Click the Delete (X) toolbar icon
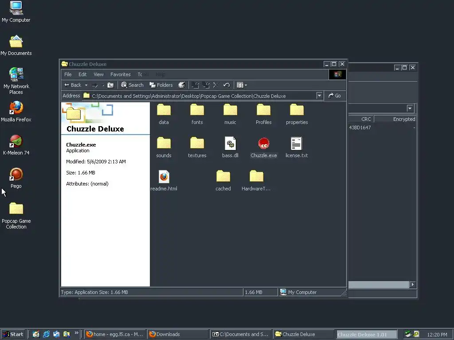The width and height of the screenshot is (454, 340). (216, 85)
